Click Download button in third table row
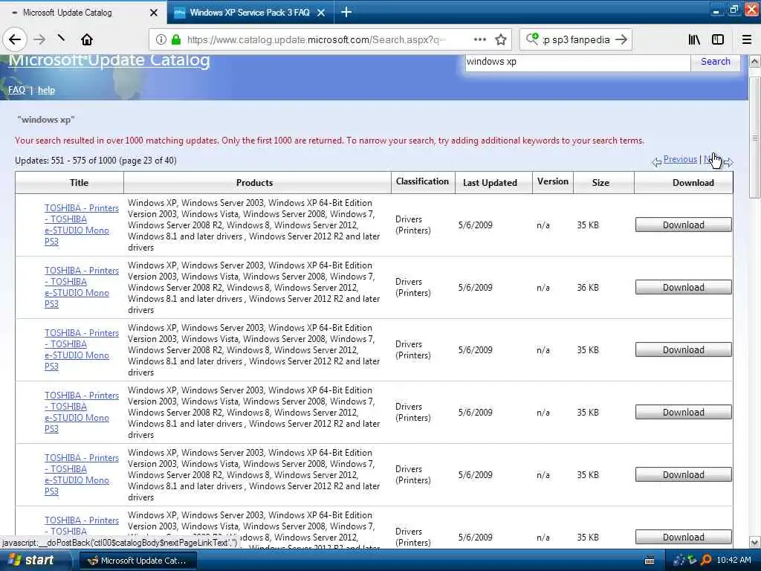Image resolution: width=761 pixels, height=571 pixels. [x=684, y=349]
